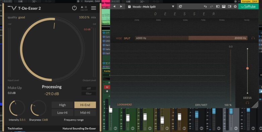Undo last change in Softube De-esser

(205, 6)
